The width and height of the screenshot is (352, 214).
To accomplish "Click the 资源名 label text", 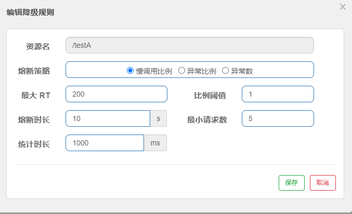I will click(38, 46).
